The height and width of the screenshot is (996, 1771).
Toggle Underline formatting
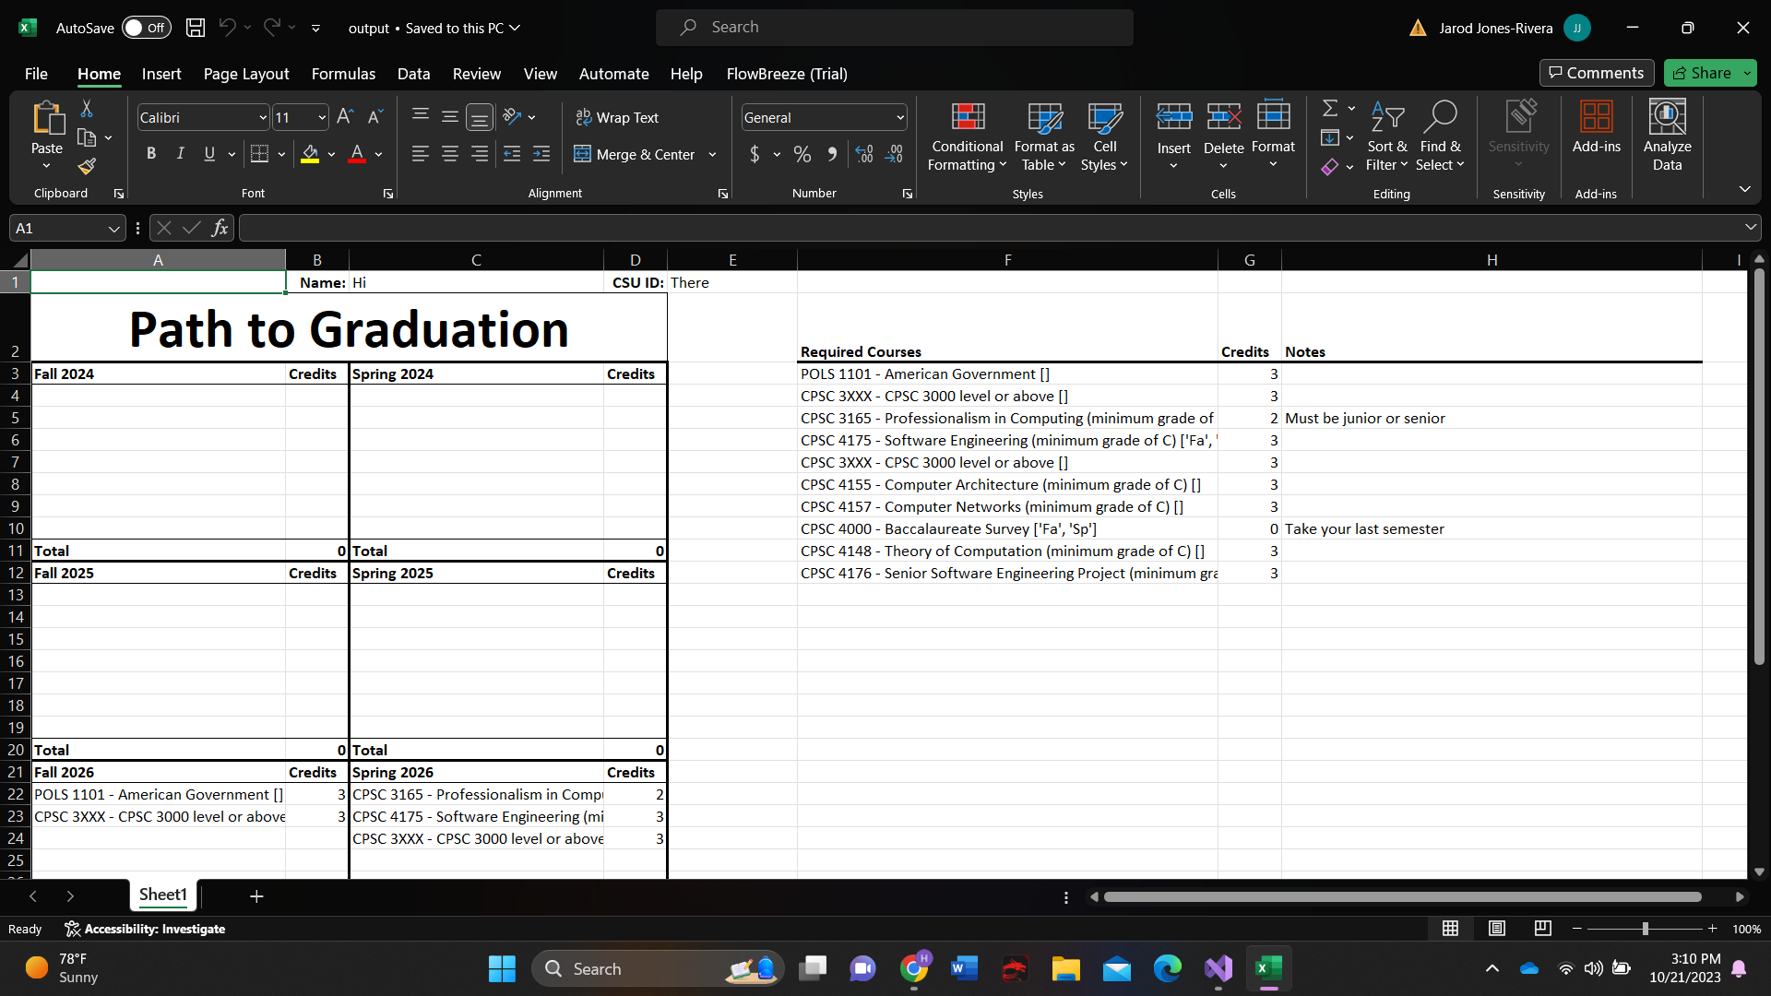pos(209,154)
